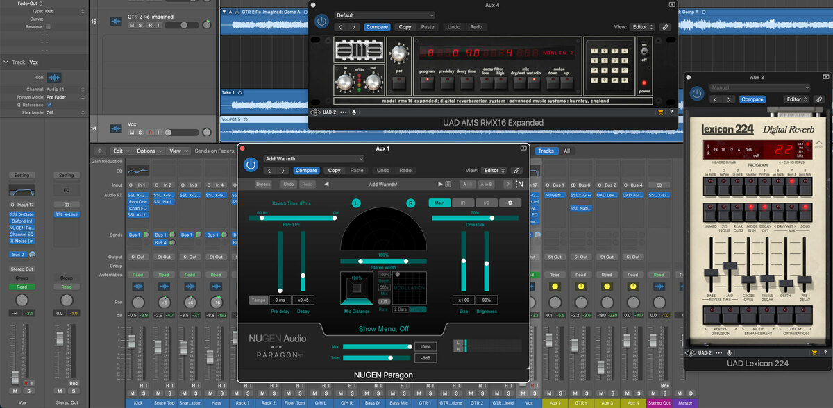Image resolution: width=833 pixels, height=408 pixels.
Task: Enable the Reverse checkbox for fade
Action: [48, 27]
